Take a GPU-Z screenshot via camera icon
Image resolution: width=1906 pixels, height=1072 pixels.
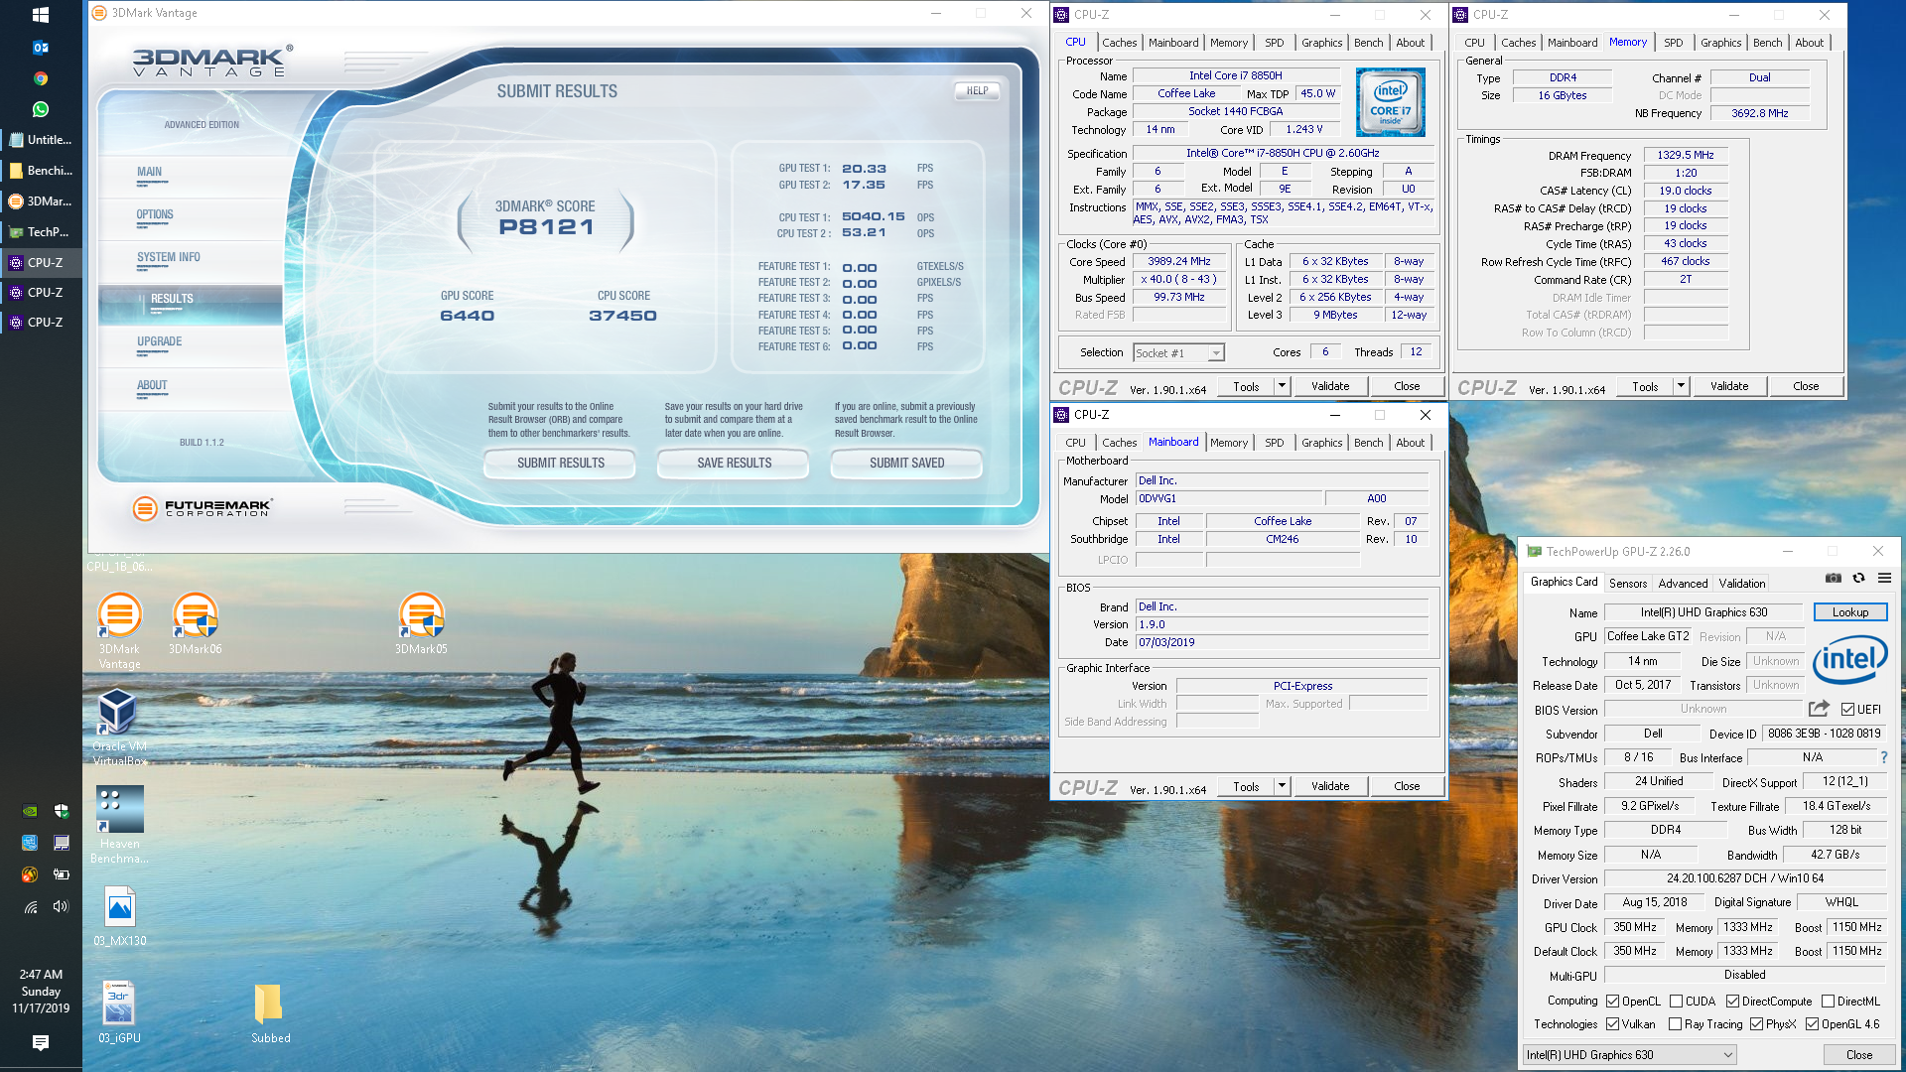click(1834, 579)
